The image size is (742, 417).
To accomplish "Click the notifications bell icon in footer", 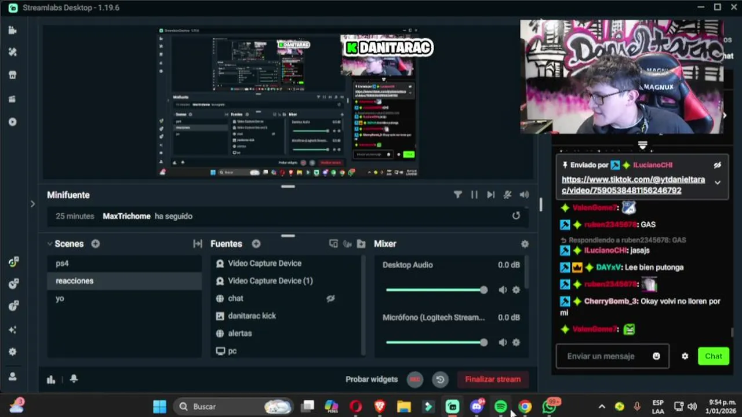I will (74, 379).
